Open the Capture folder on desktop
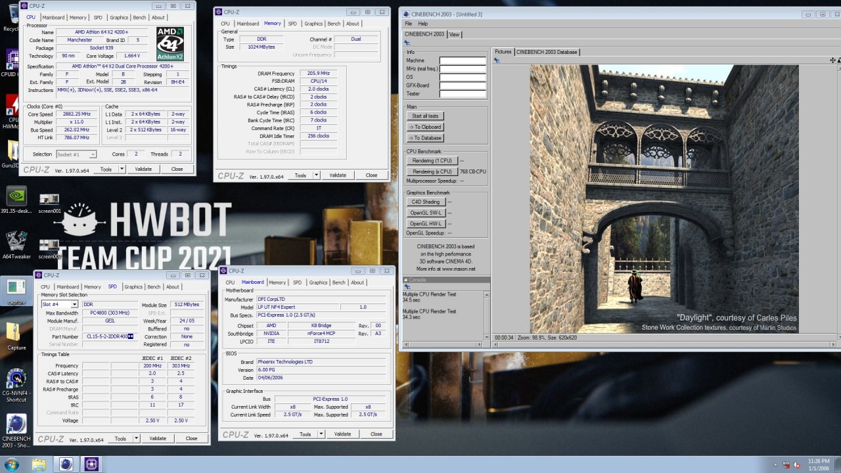841x473 pixels. coord(16,336)
